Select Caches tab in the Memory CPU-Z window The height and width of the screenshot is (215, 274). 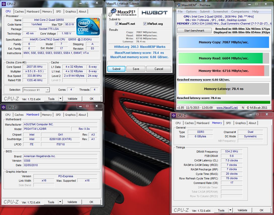[189, 123]
